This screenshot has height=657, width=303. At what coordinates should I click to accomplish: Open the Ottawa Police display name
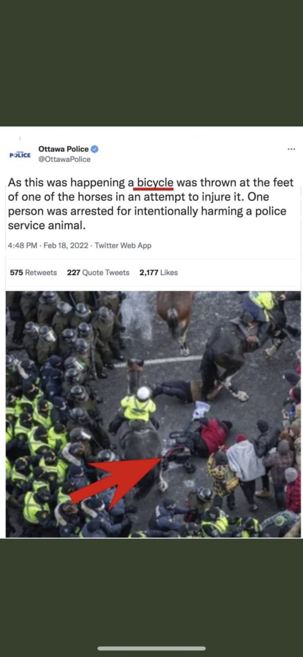64,149
